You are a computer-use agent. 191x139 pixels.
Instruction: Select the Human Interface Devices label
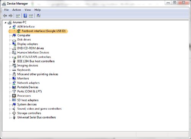coord(33,52)
